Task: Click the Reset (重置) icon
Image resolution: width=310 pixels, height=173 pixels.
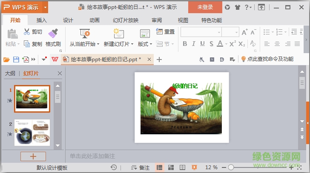Action: click(x=159, y=31)
